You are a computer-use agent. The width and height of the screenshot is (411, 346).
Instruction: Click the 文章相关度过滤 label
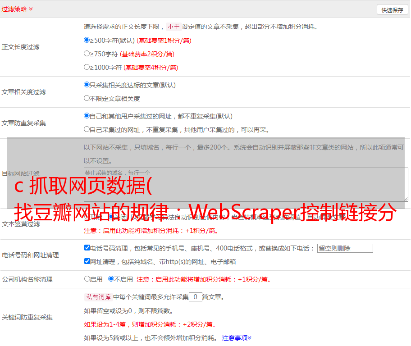23,92
